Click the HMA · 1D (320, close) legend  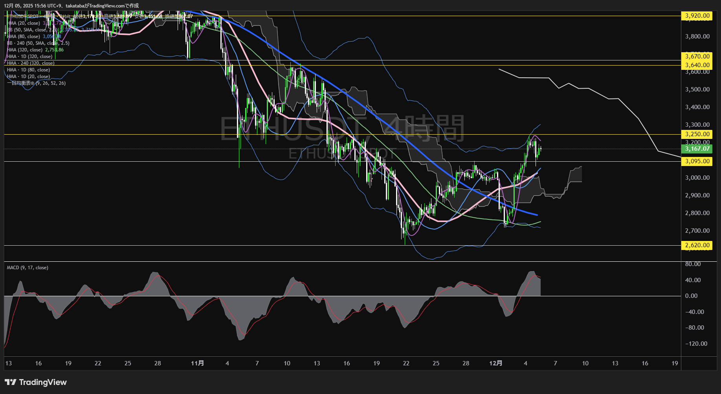pos(29,57)
